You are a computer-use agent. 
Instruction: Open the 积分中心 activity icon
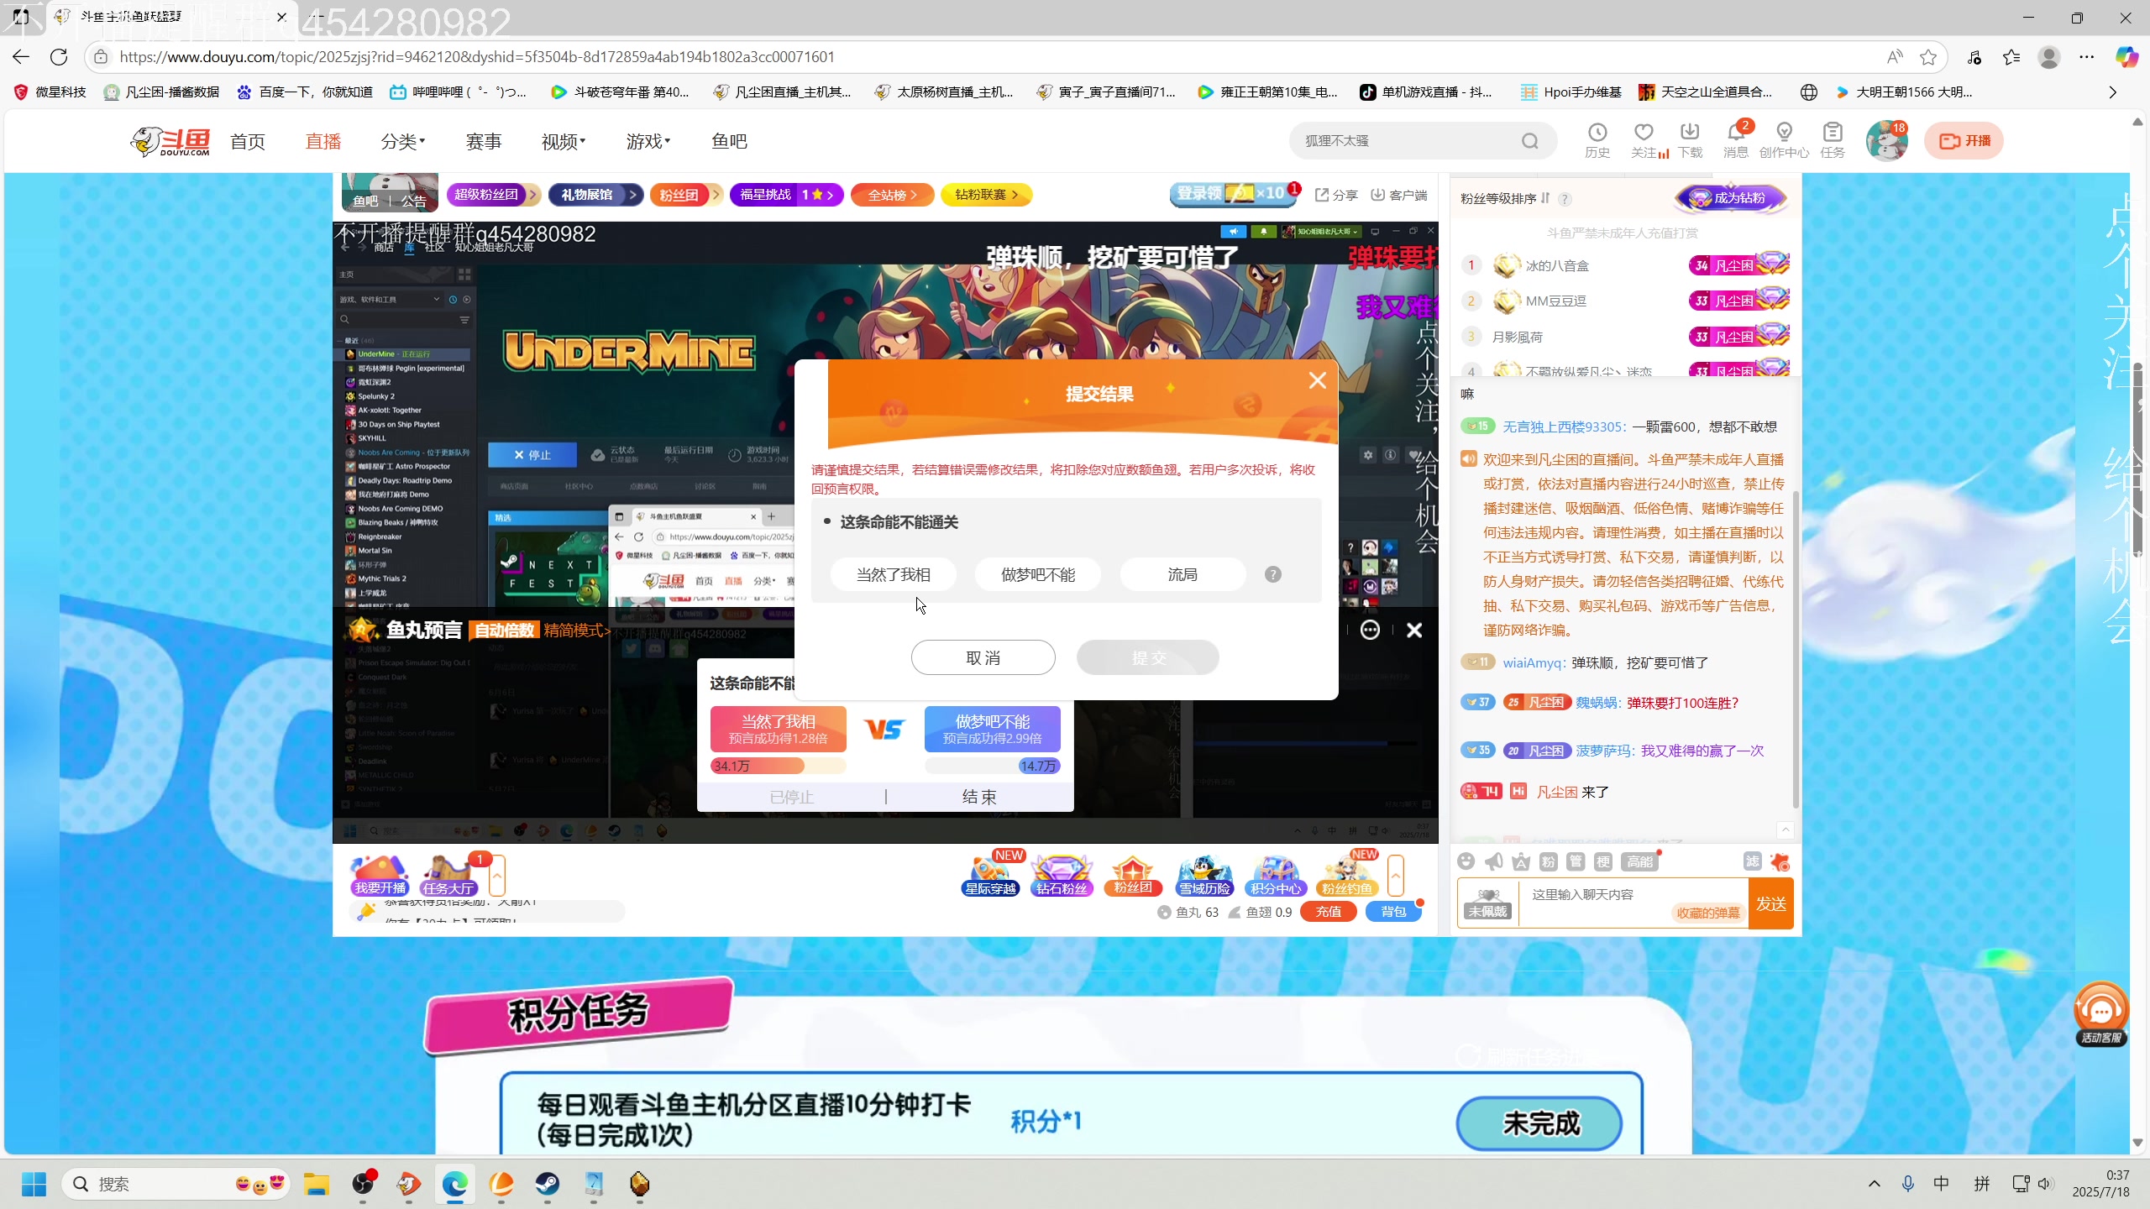point(1276,877)
